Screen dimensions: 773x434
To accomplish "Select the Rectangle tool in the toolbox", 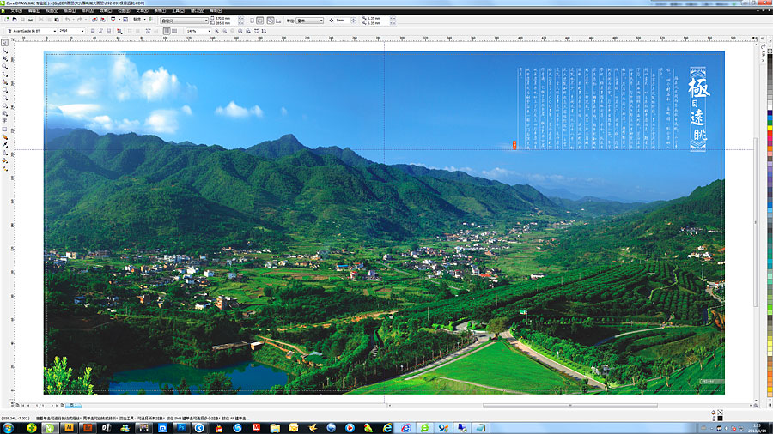I will pyautogui.click(x=5, y=89).
